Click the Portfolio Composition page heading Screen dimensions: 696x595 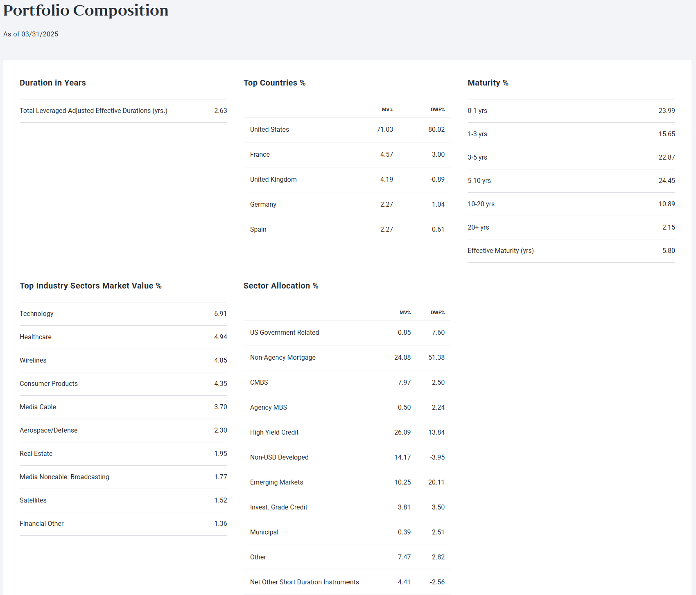(86, 11)
